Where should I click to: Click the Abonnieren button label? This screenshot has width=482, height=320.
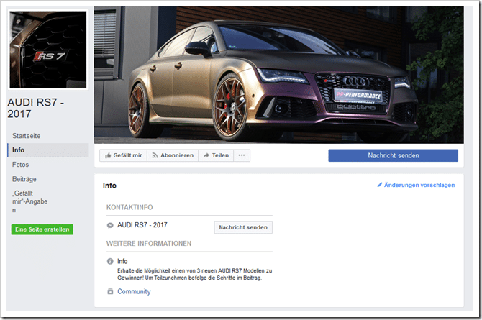(177, 155)
